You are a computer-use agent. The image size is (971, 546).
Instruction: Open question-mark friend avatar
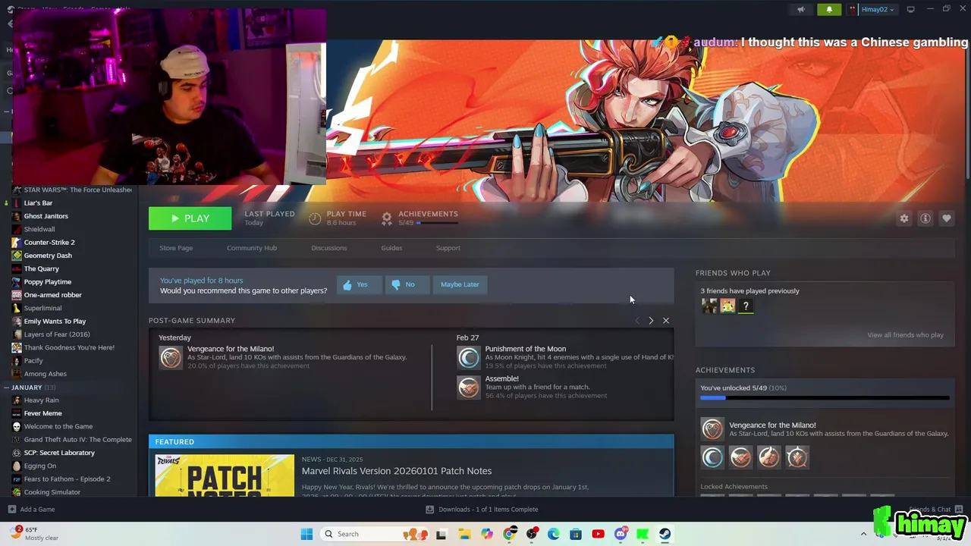(746, 306)
